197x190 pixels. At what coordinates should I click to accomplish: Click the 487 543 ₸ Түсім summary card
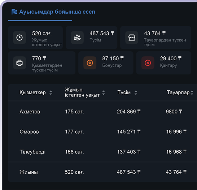pos(92,38)
